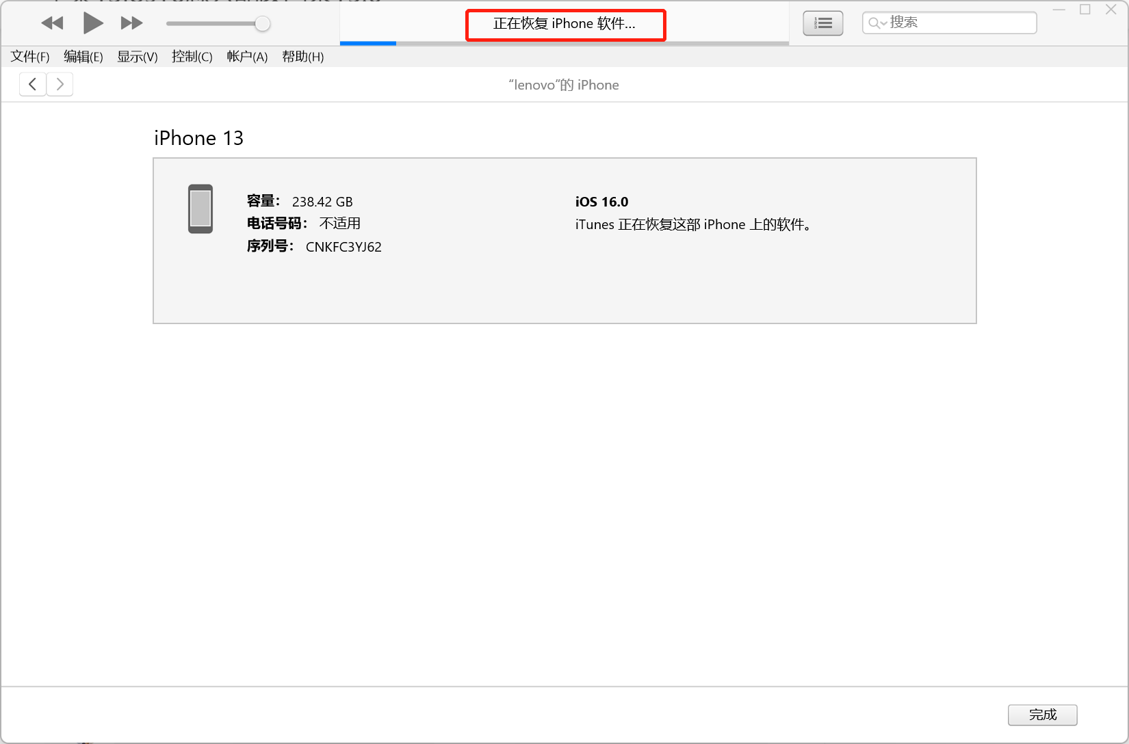
Task: Adjust the volume slider knob
Action: click(262, 24)
